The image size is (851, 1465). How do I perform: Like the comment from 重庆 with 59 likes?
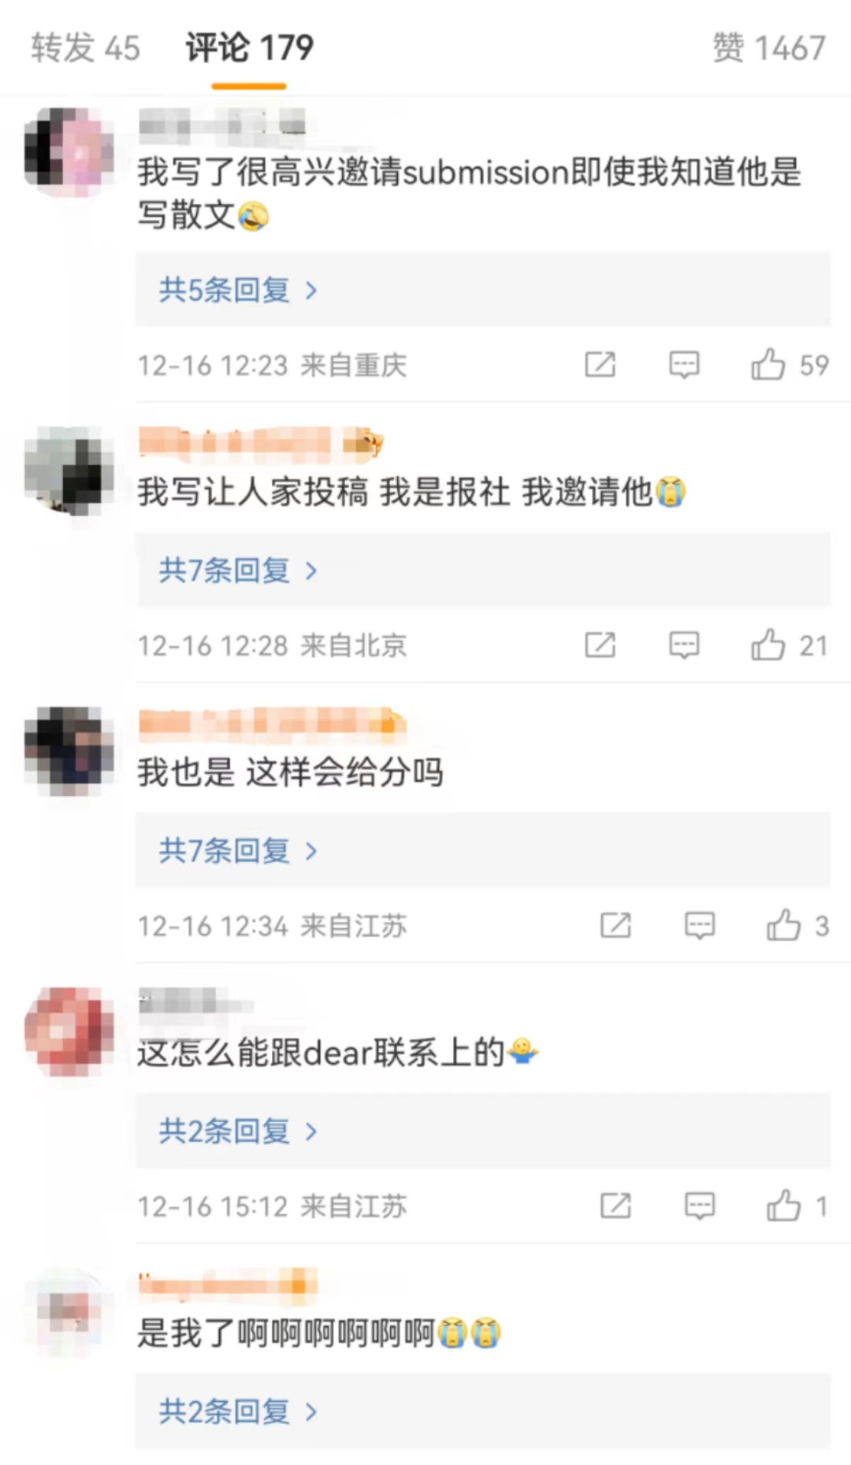[x=768, y=364]
